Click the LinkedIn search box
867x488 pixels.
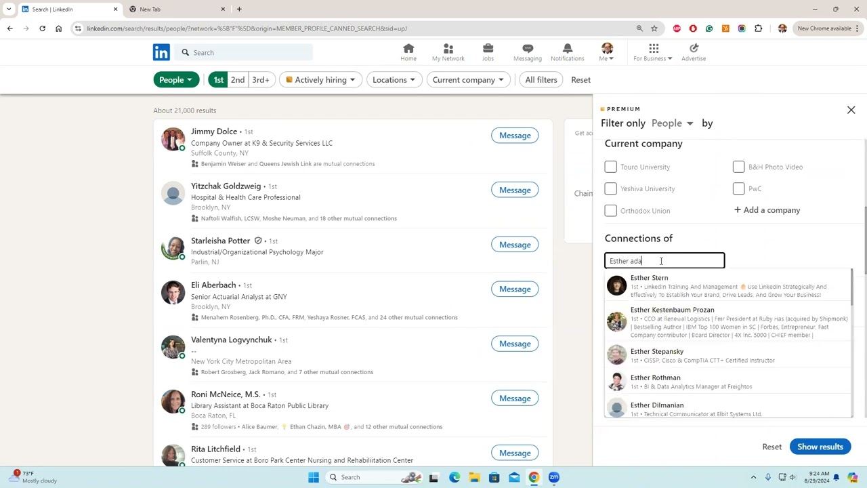pyautogui.click(x=244, y=52)
